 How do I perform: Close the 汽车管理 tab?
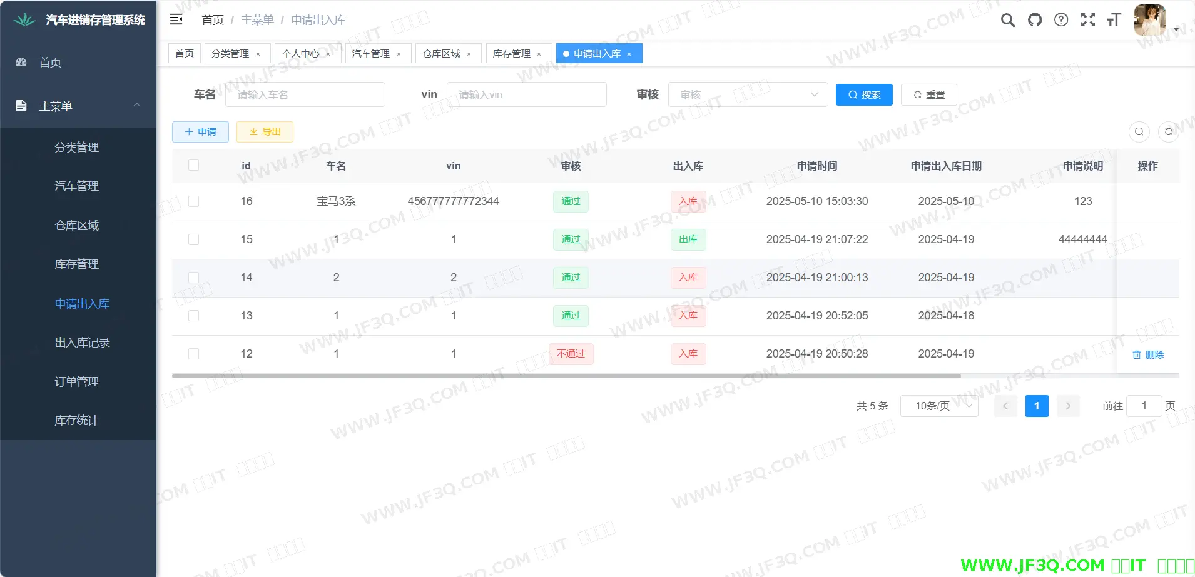(x=399, y=54)
